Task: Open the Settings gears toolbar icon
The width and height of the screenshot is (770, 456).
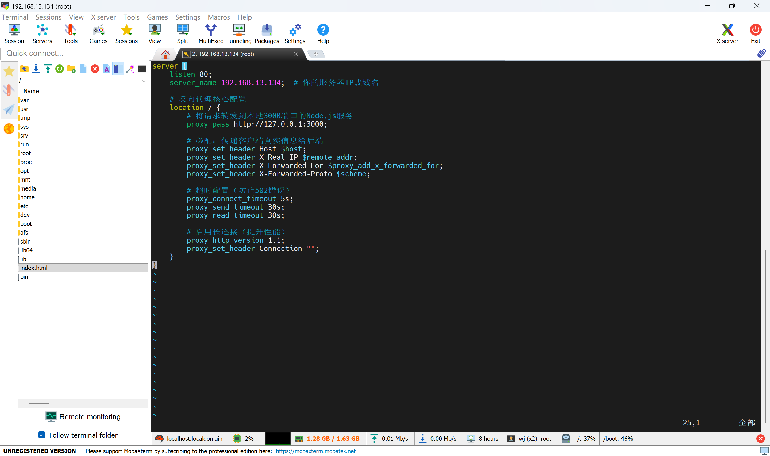Action: (295, 34)
